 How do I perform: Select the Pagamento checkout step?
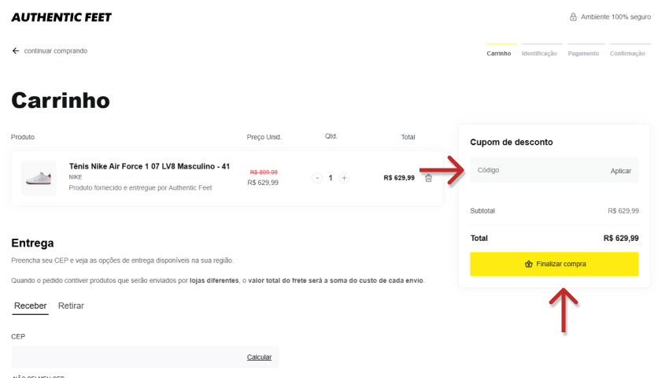[583, 54]
